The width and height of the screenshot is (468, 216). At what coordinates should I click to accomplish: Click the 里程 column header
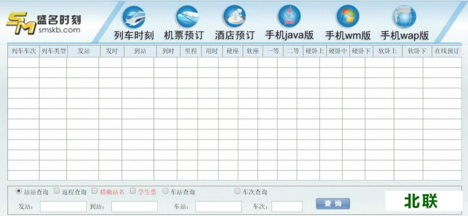[191, 51]
